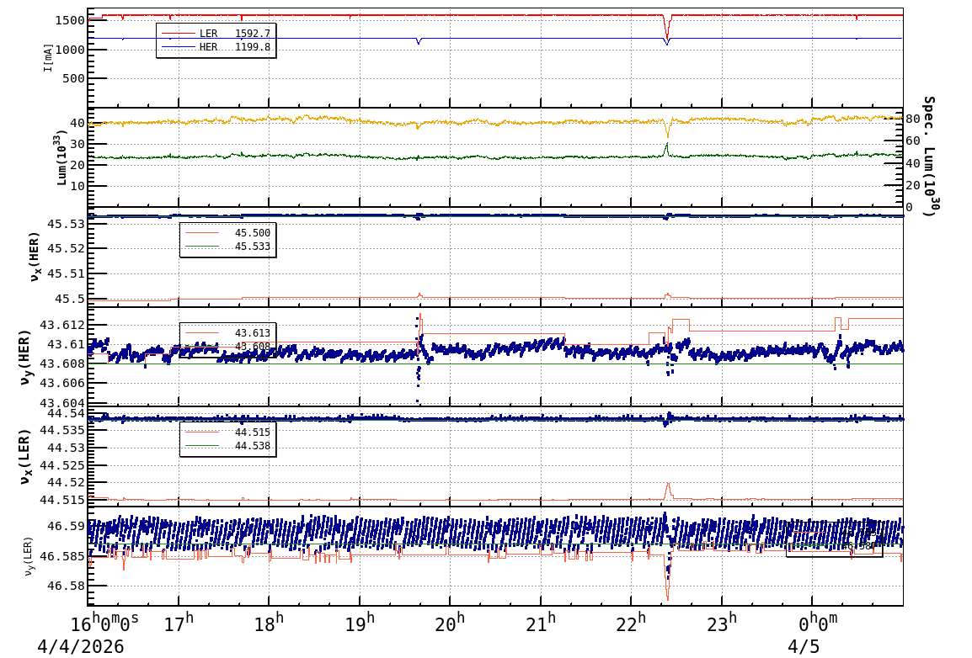Click the 44.538 legend entry
972x658 pixels.
click(227, 446)
